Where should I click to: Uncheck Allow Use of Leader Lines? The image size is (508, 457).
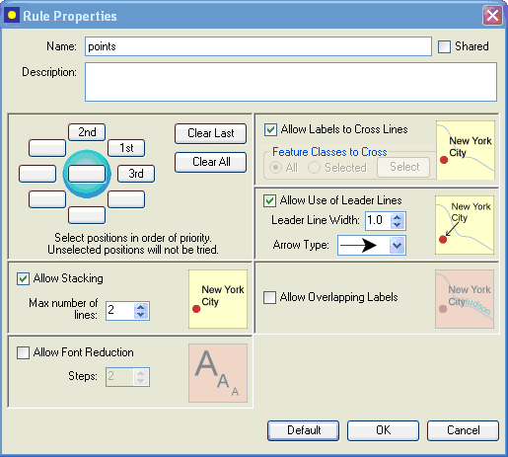pyautogui.click(x=269, y=200)
